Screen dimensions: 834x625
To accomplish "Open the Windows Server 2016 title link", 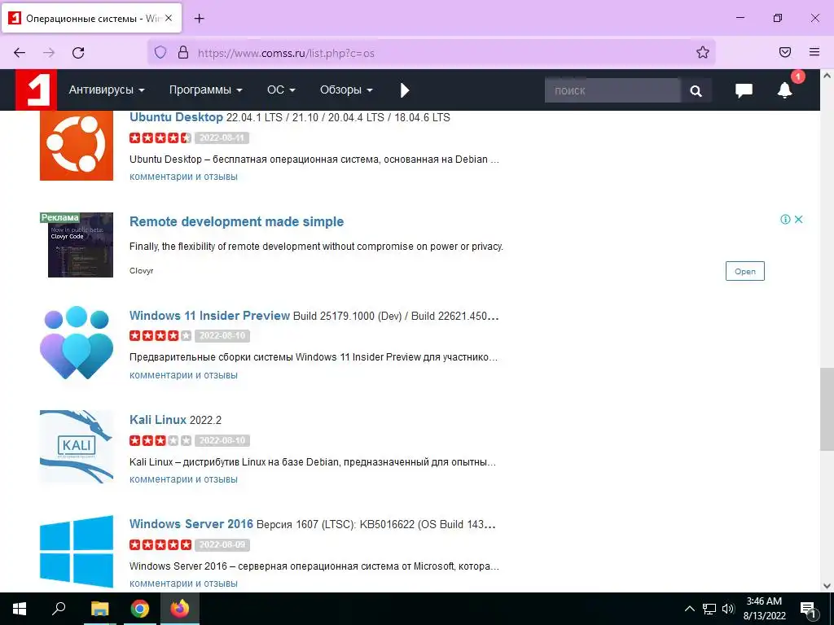I will [x=191, y=524].
